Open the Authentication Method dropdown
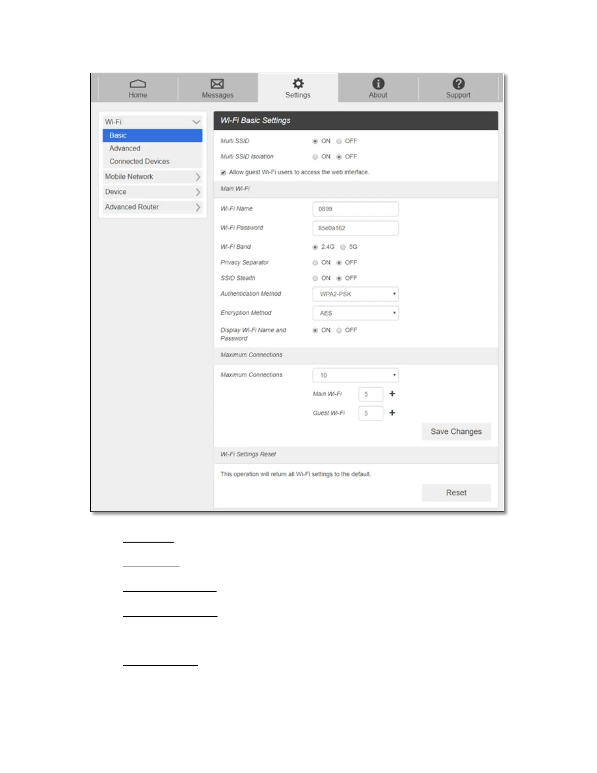The width and height of the screenshot is (597, 773). pos(356,294)
